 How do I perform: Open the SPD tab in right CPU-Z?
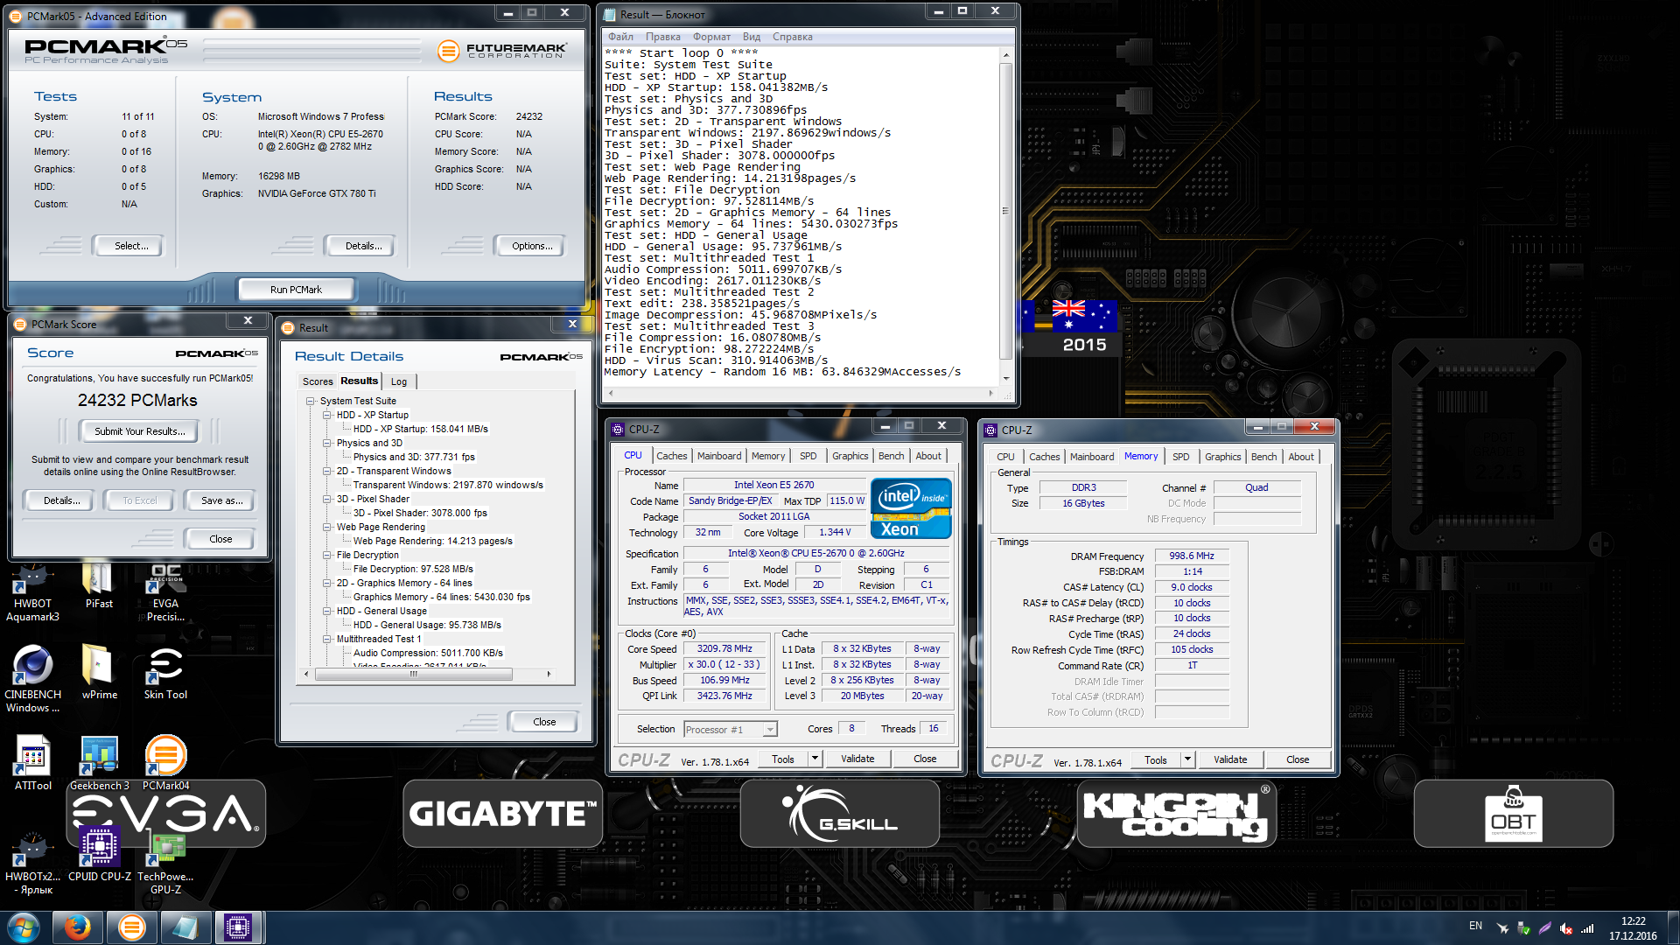tap(1180, 457)
